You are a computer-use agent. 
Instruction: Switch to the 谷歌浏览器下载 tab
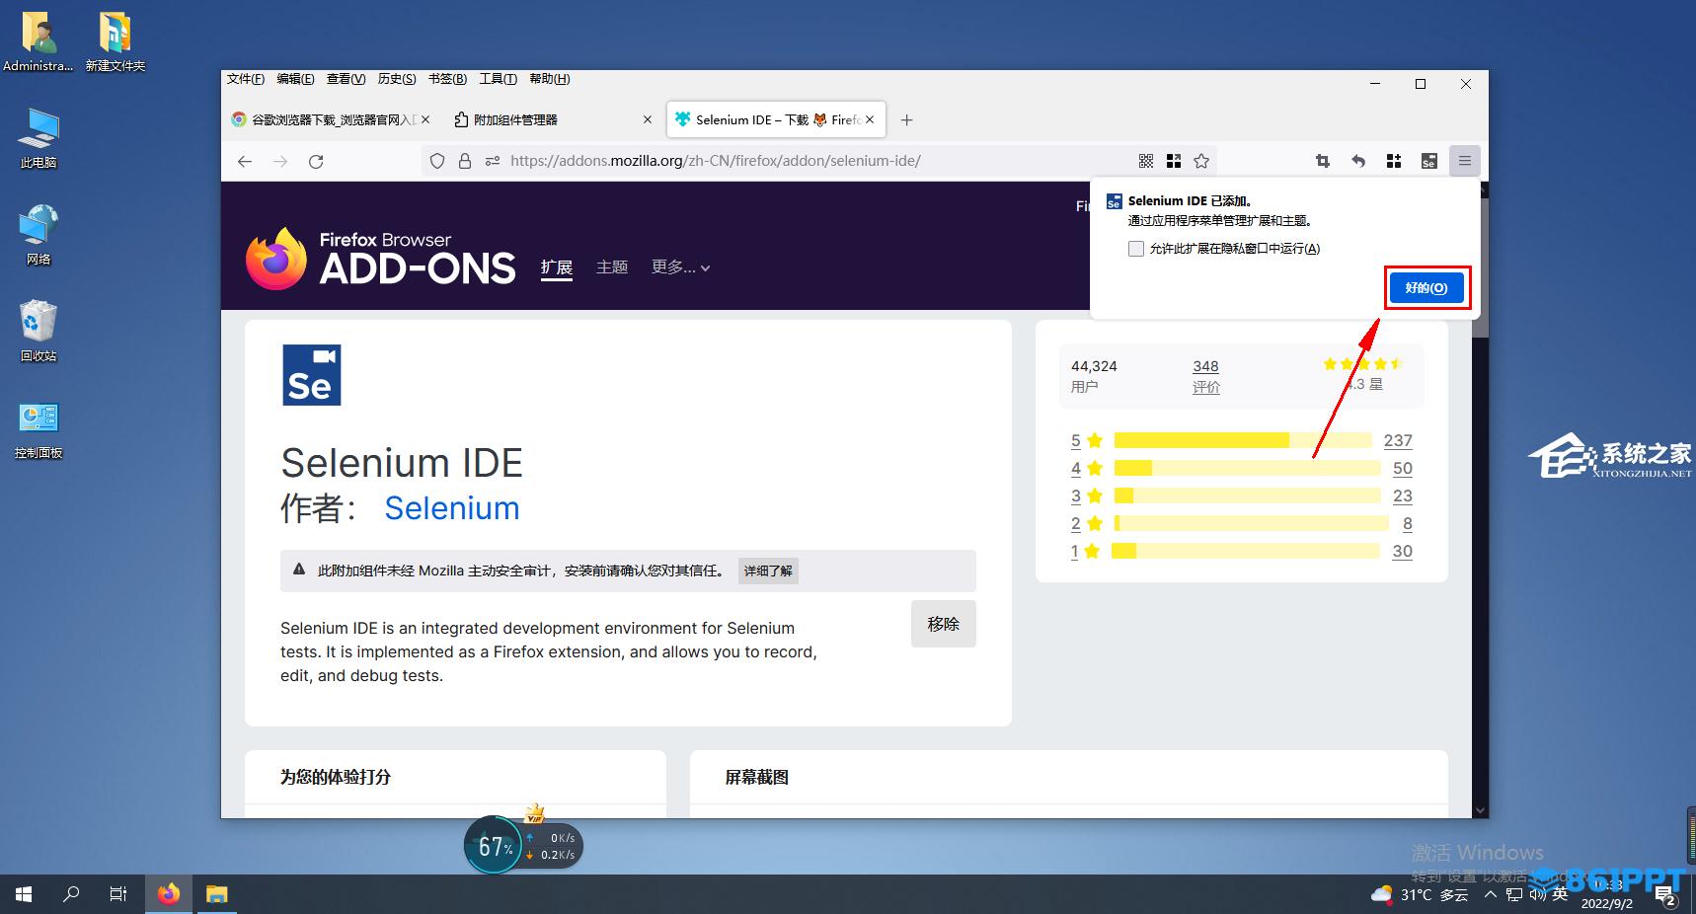pos(332,119)
